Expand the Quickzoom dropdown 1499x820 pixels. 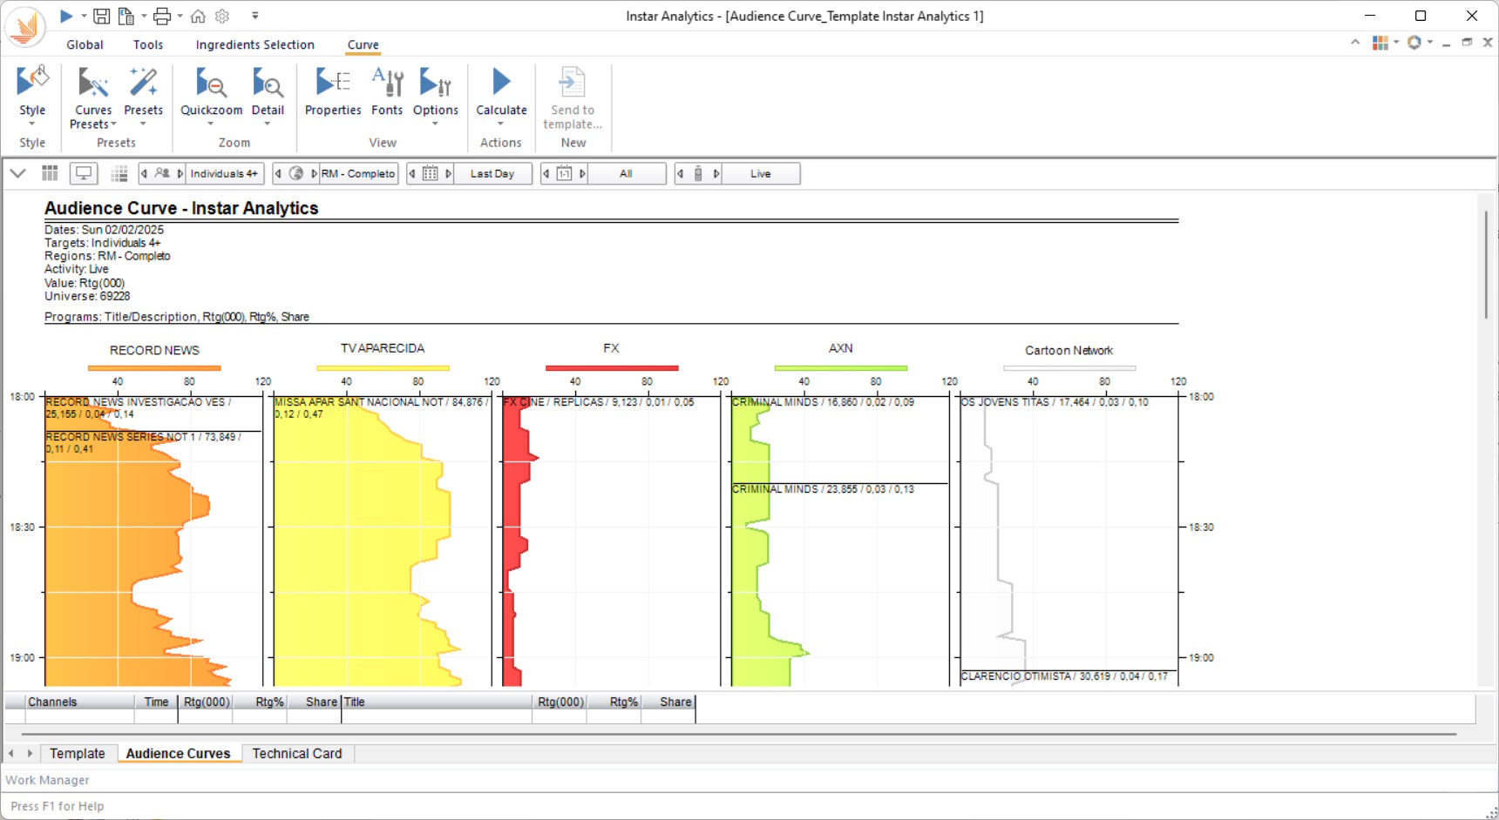click(211, 123)
